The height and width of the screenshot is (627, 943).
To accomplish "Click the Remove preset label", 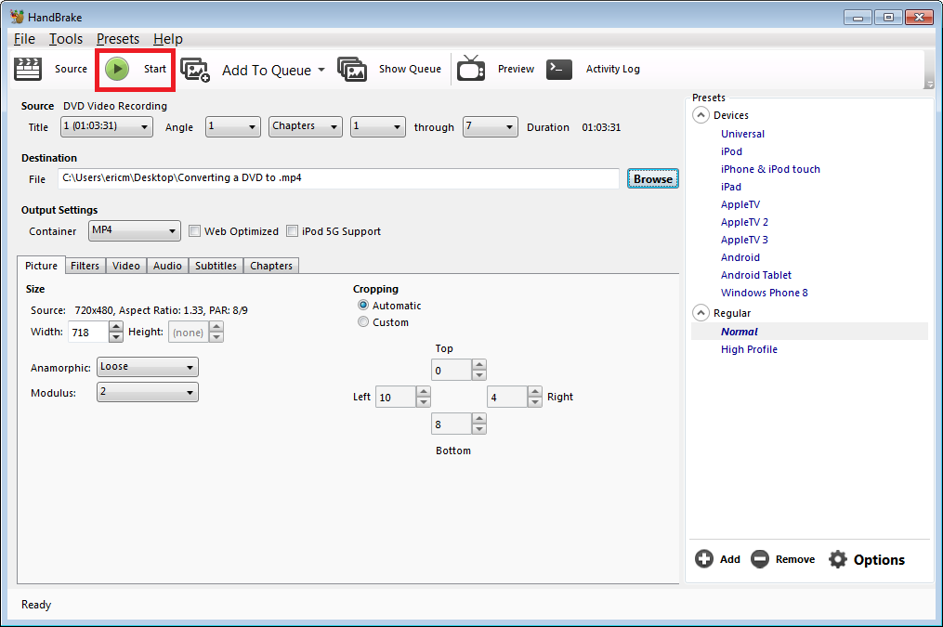I will 795,560.
